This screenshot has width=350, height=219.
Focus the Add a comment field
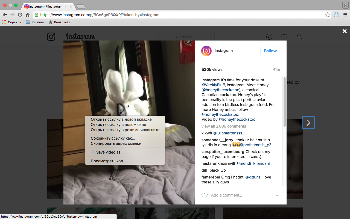(x=226, y=195)
